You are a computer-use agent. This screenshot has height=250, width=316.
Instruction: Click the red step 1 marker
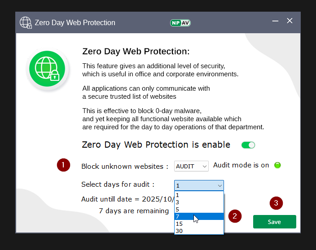63,165
